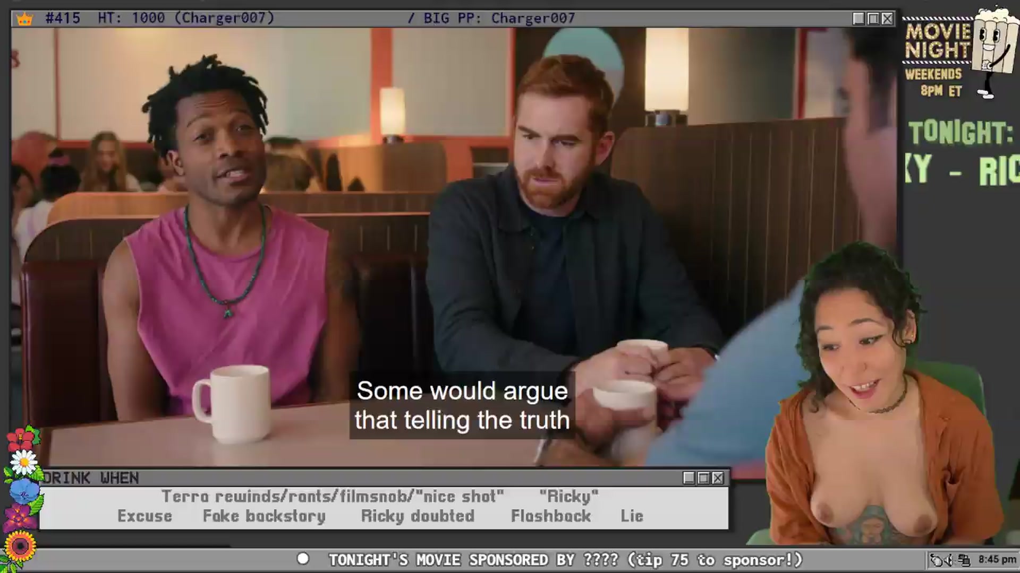Screen dimensions: 1020x573
Task: Select the "Ricky" drink rule
Action: tap(569, 496)
